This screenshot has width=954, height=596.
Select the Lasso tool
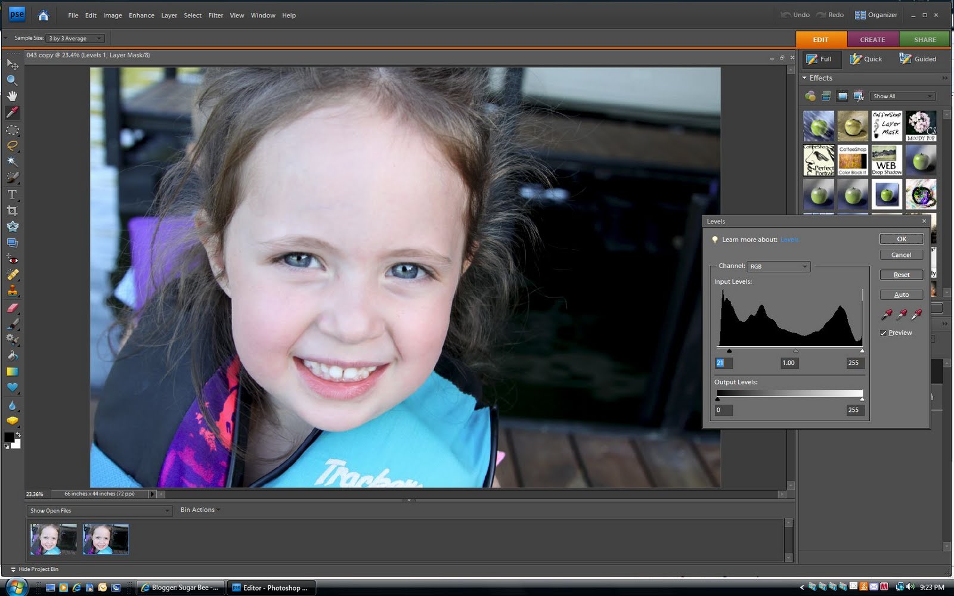point(12,145)
